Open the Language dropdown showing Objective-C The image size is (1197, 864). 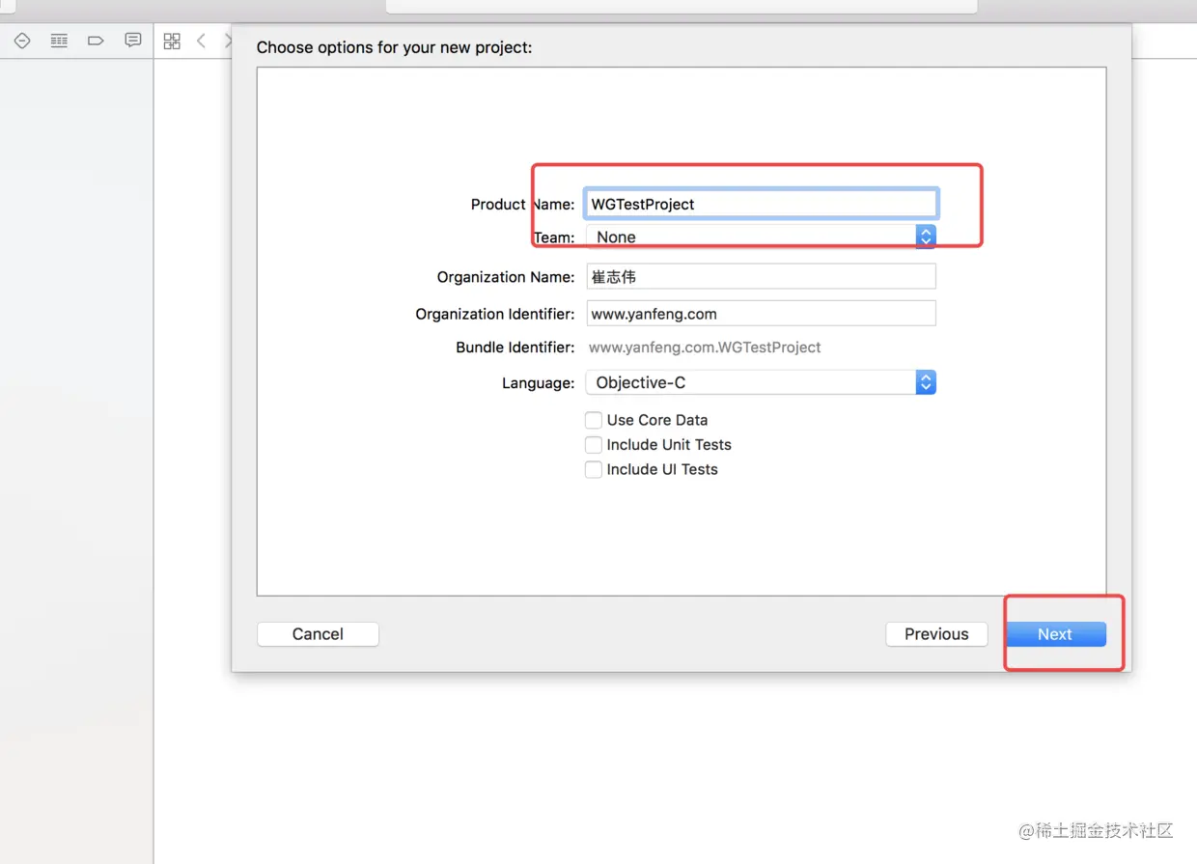(x=761, y=382)
